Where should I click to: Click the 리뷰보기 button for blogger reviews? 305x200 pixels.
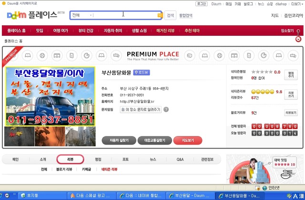[291, 113]
